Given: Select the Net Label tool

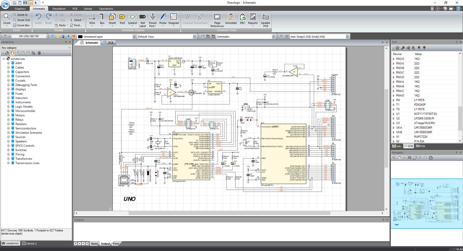Looking at the screenshot, I should click(x=142, y=19).
